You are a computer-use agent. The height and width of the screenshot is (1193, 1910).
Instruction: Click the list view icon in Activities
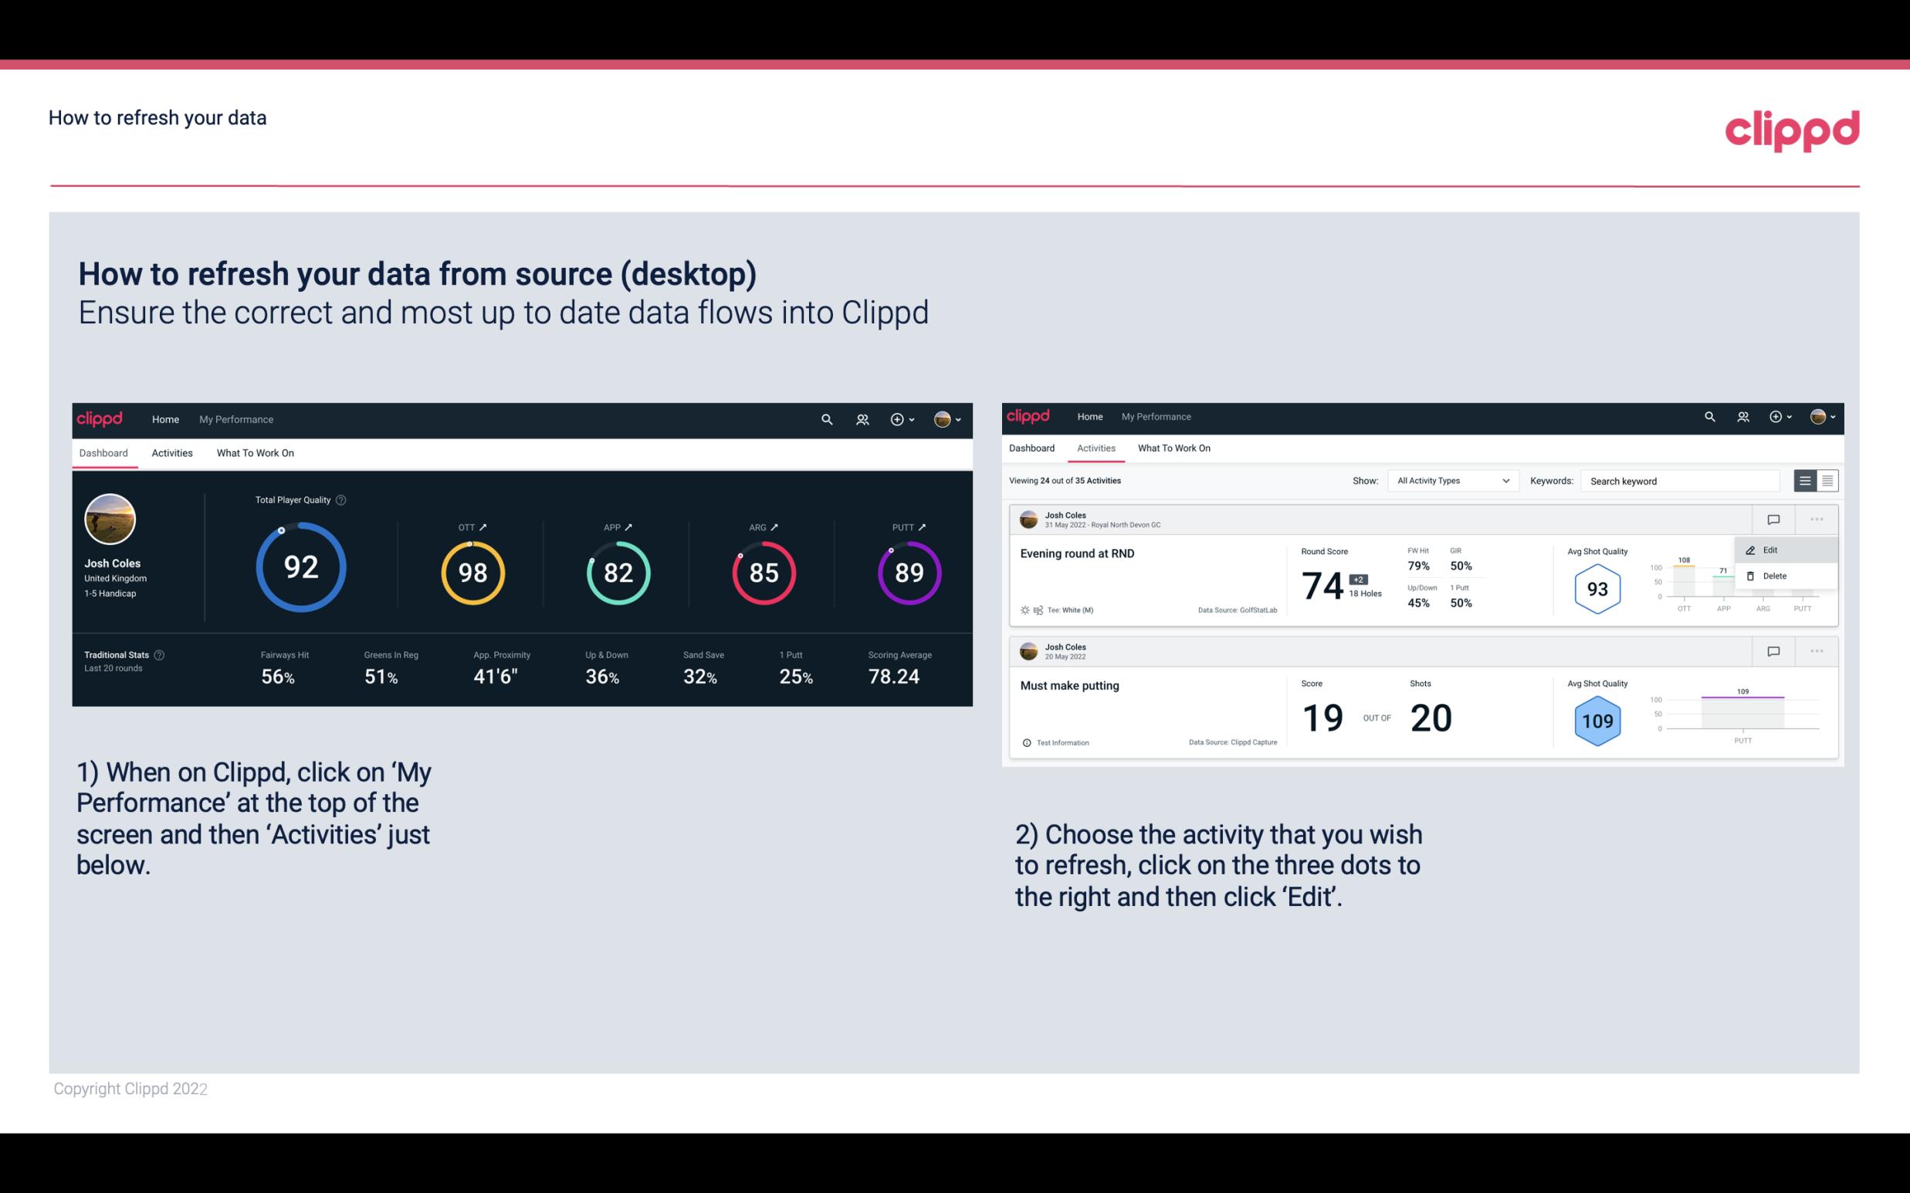pyautogui.click(x=1806, y=480)
